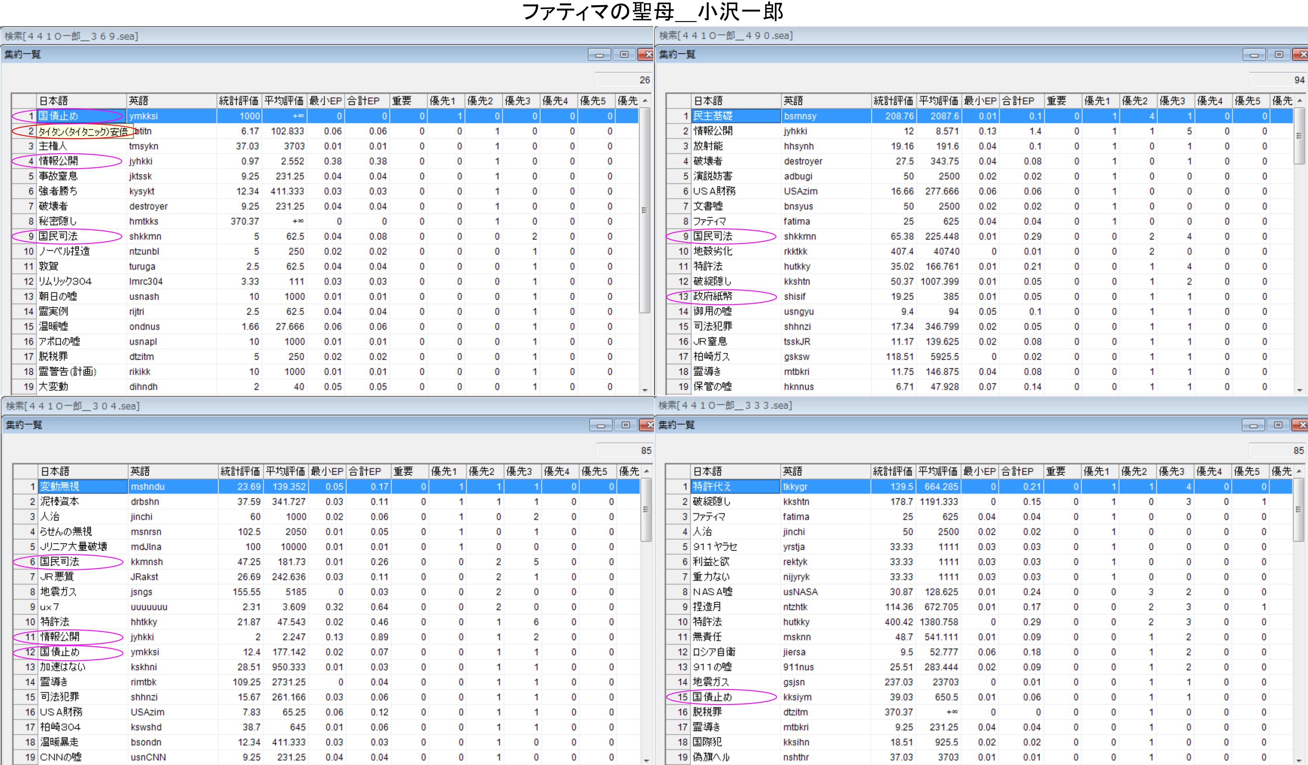The height and width of the screenshot is (765, 1308).
Task: Click the count field showing 26
Action: 623,80
